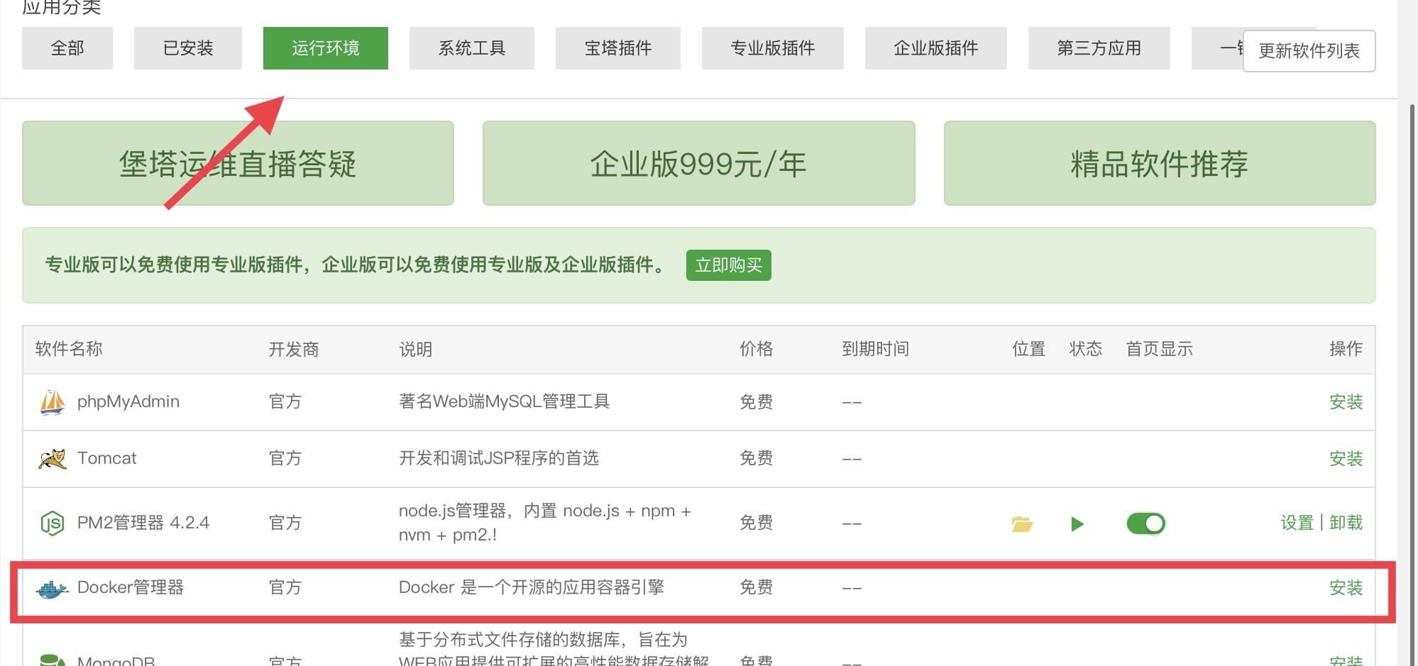The height and width of the screenshot is (666, 1418).
Task: Install phpMyAdmin via 安装 link
Action: tap(1346, 402)
